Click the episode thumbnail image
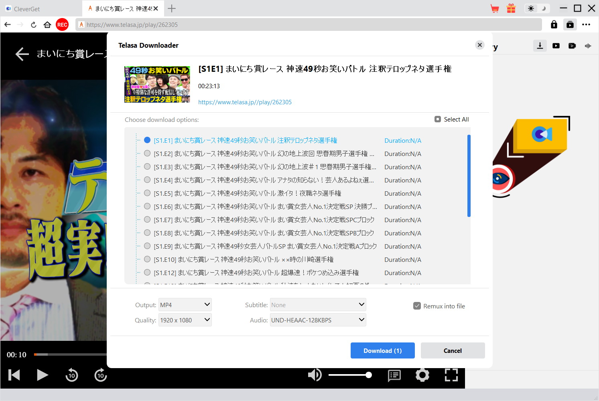 coord(157,84)
